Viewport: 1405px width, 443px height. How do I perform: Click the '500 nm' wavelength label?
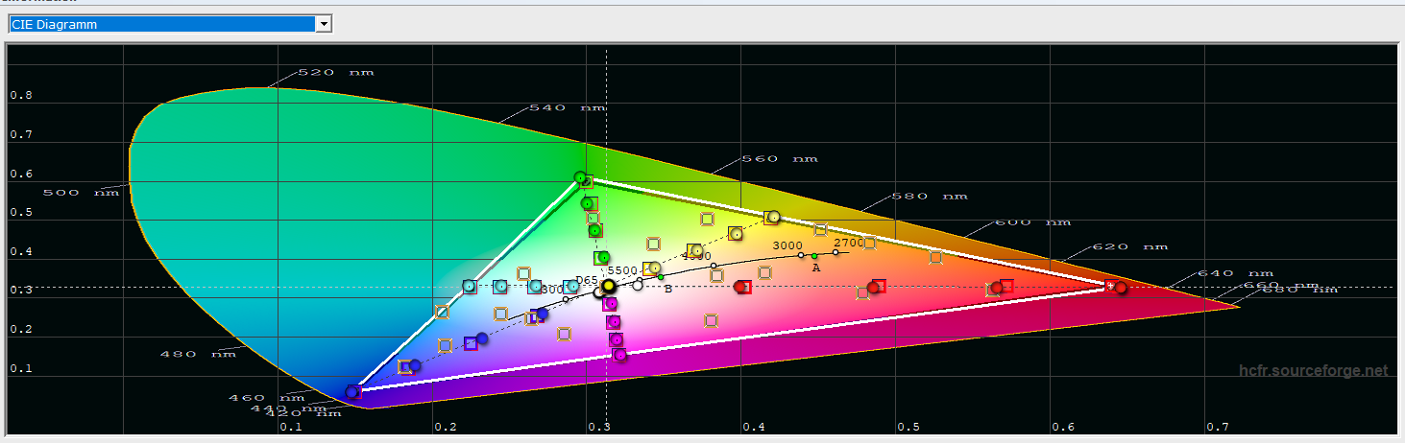81,192
